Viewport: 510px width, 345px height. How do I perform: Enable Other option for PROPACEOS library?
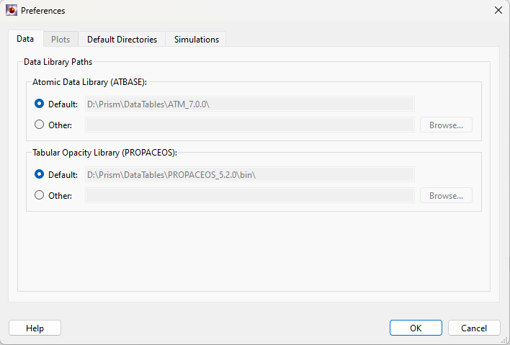coord(39,195)
